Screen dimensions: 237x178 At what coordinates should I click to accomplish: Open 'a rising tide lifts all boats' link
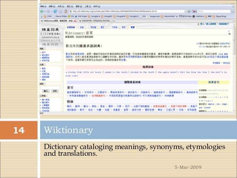[x=84, y=72]
